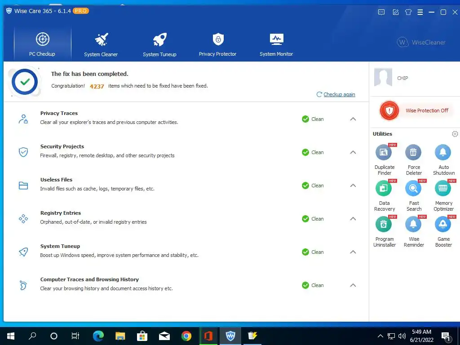Click the Privacy Traces Clean status
The width and height of the screenshot is (460, 345).
point(313,119)
